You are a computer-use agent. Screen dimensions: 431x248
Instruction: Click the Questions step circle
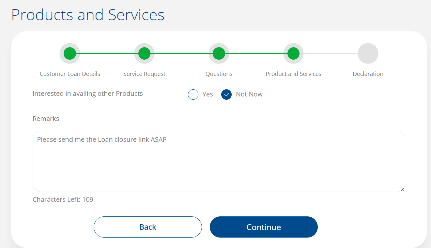pyautogui.click(x=219, y=53)
